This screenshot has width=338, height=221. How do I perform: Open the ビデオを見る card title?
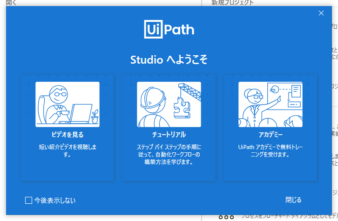[68, 135]
